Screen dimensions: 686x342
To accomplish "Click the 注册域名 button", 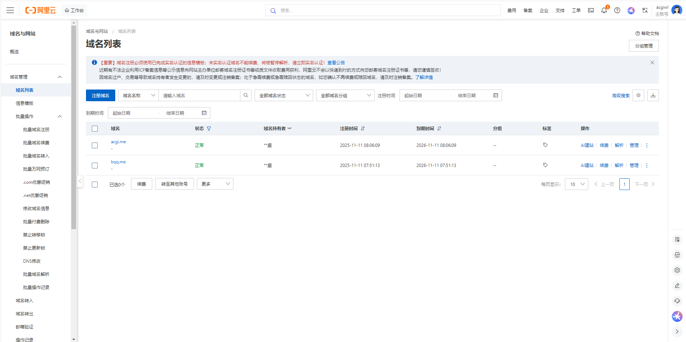I will 100,95.
